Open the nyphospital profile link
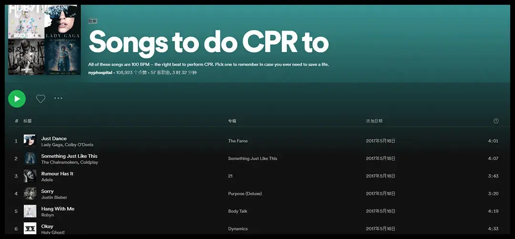515x239 pixels. [100, 73]
